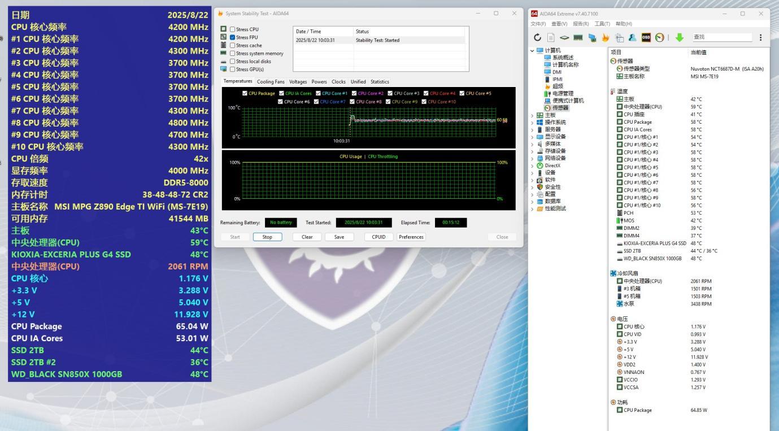This screenshot has width=779, height=431.
Task: Switch to the Voltages tab
Action: click(298, 82)
